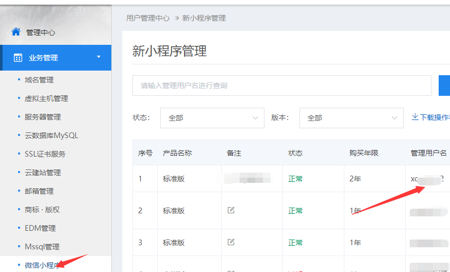Viewport: 450px width, 272px height.
Task: Open 虚拟主机管理 in sidebar
Action: [46, 98]
